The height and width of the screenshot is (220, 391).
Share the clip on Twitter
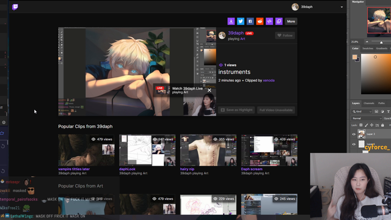(241, 21)
